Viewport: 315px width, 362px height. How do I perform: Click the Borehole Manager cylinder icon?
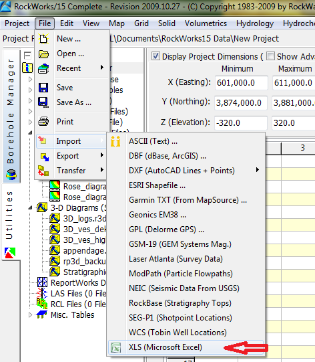pos(11,175)
